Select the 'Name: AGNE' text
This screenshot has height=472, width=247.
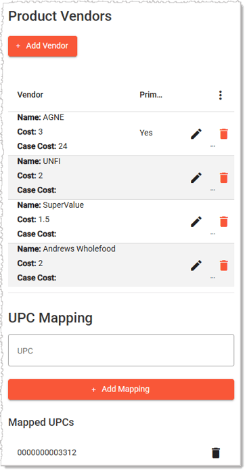point(41,117)
